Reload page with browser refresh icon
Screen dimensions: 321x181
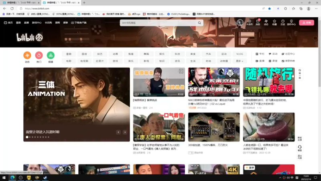[x=12, y=8]
